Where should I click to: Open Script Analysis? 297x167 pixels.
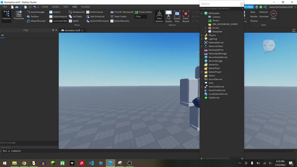(58, 17)
